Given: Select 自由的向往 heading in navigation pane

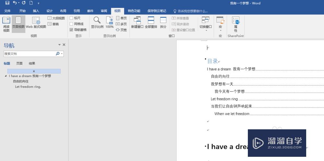Looking at the screenshot, I should [x=21, y=81].
